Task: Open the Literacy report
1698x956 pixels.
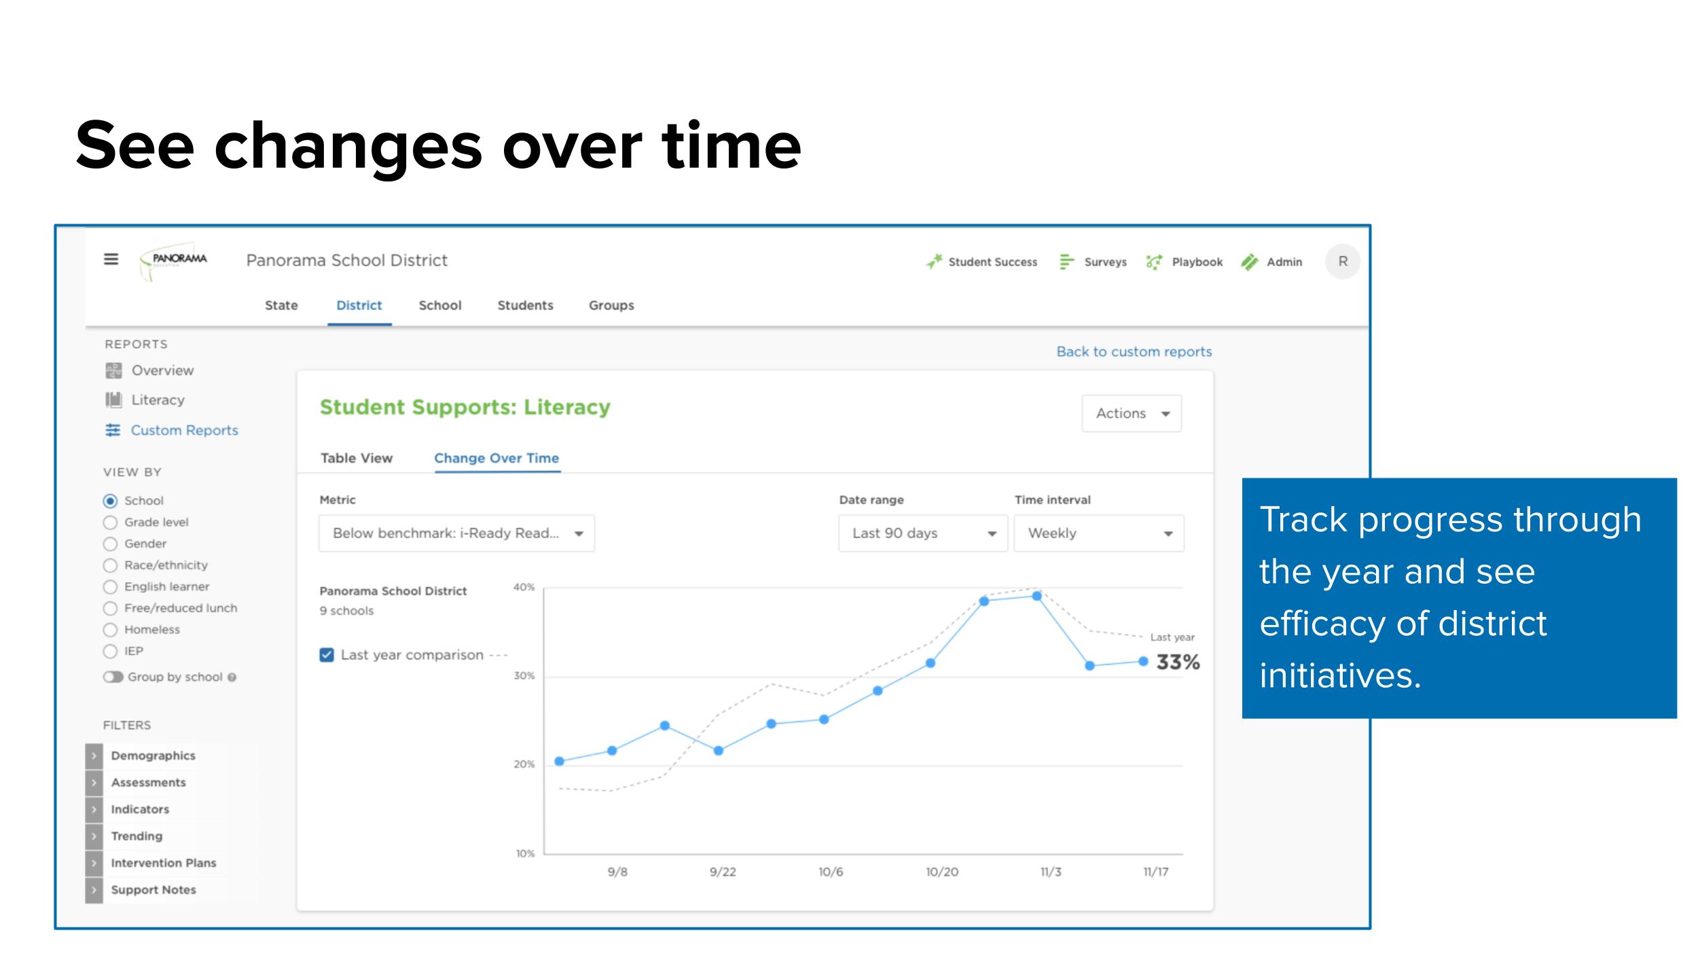Action: pos(158,400)
